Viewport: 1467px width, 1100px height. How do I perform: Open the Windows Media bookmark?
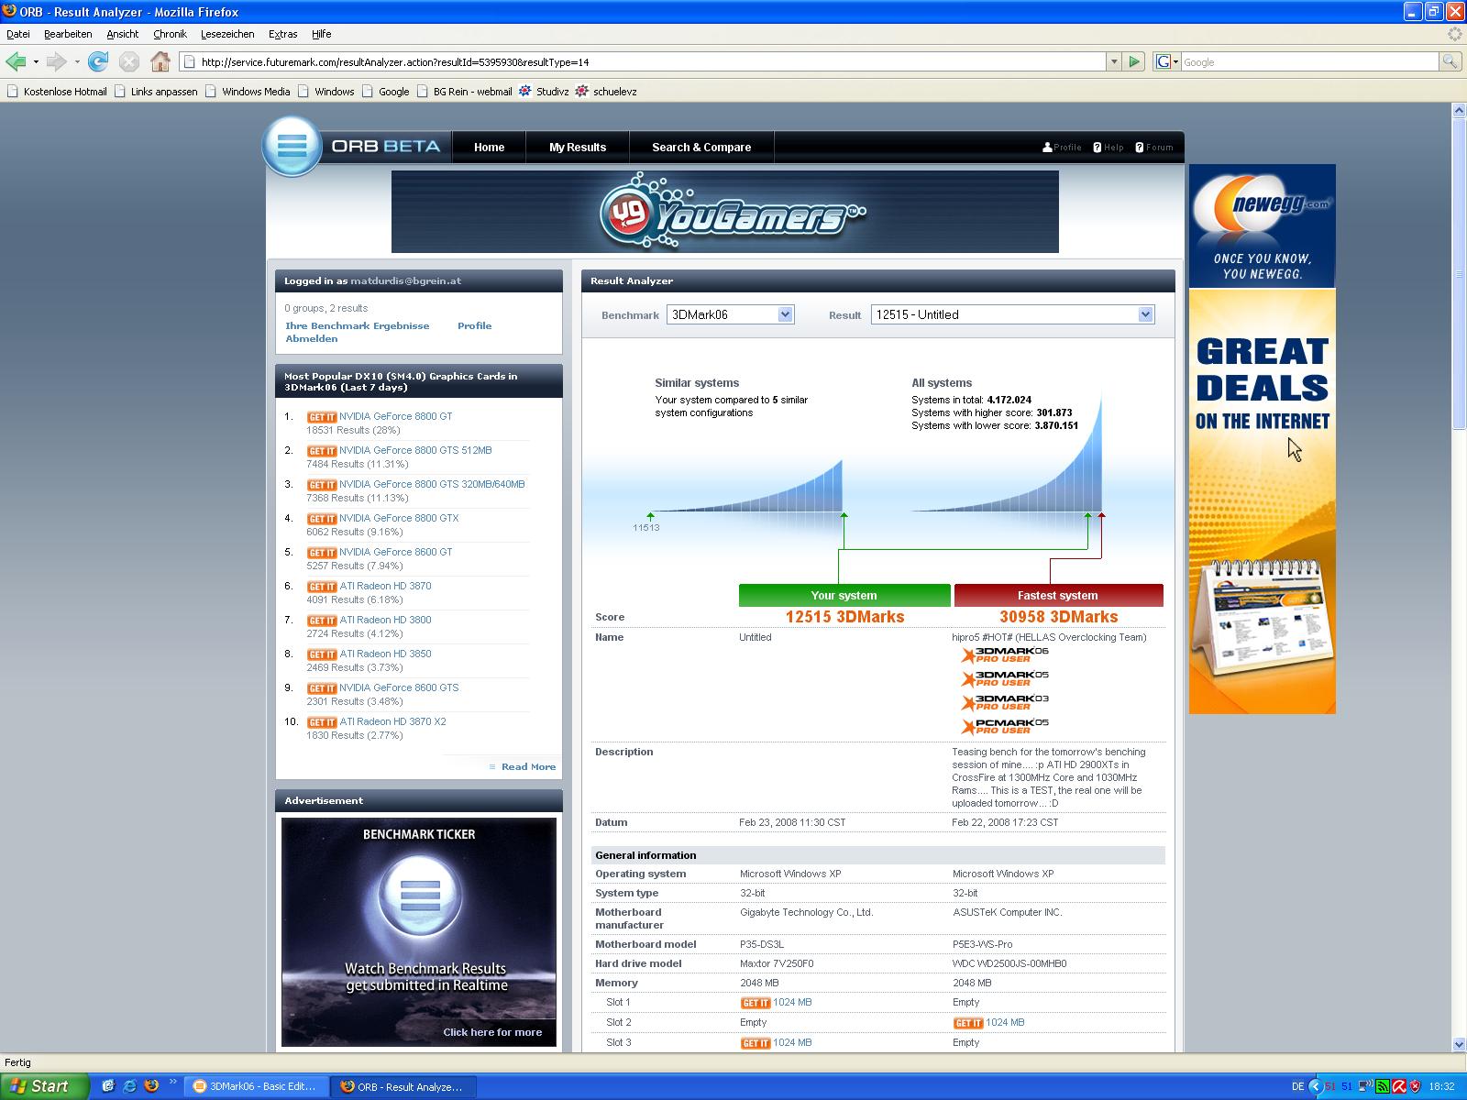pyautogui.click(x=248, y=92)
